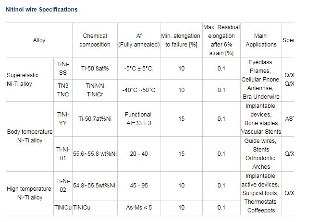Select the TiNi-YY alloy cell
Screen dimensions: 331x222
(x=63, y=119)
